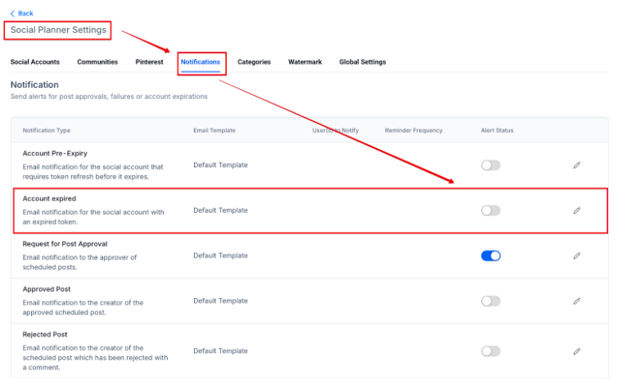Select the Notifications tab
Image resolution: width=618 pixels, height=384 pixels.
coord(201,62)
